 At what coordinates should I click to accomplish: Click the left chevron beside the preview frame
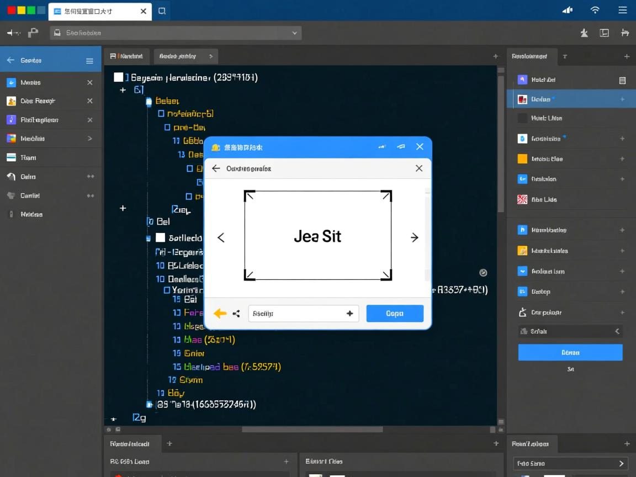tap(221, 237)
